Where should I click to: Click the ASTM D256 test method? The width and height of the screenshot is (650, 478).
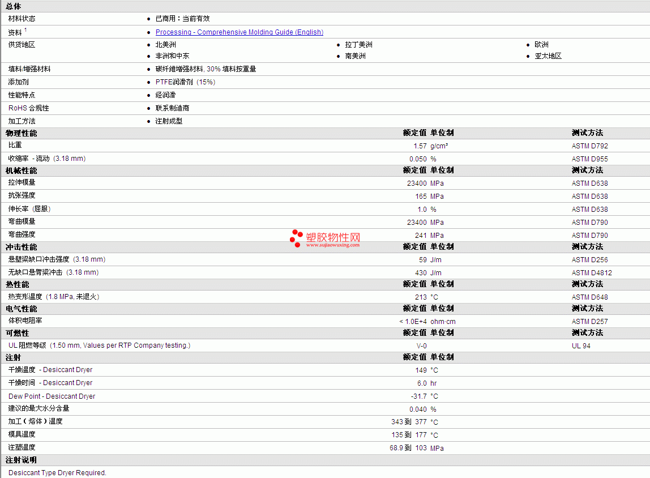[x=589, y=260]
